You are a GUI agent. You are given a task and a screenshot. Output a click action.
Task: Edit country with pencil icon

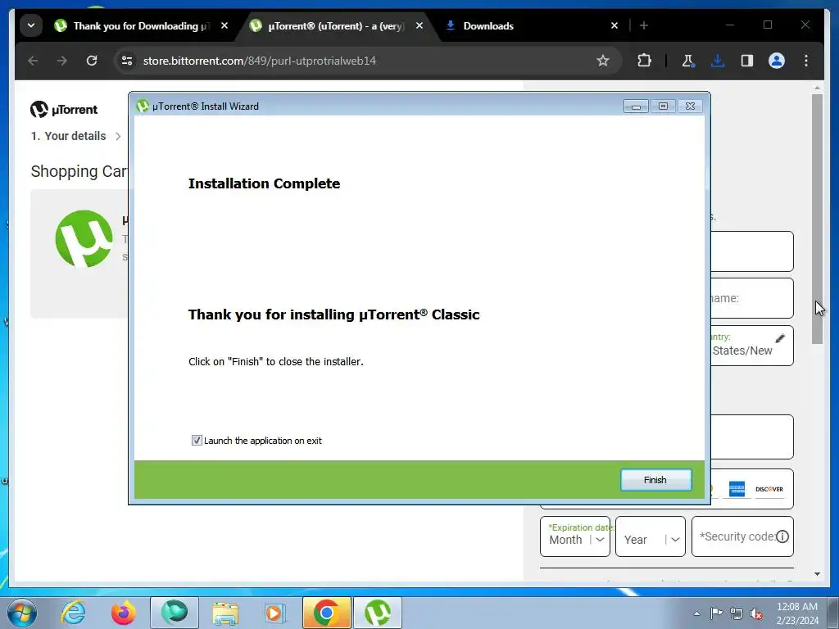[x=780, y=338]
